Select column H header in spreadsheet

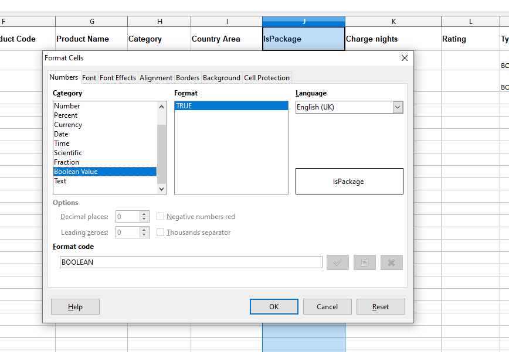click(x=160, y=22)
